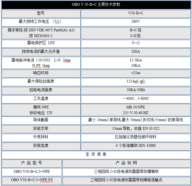Click '50KA' in the lightning impulse current row
Viewport: 192px width, 186px height.
[x=136, y=65]
